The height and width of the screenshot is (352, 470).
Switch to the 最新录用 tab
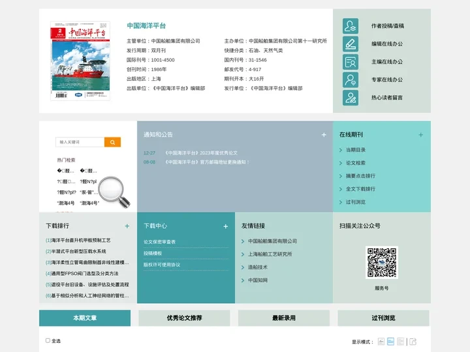(x=284, y=318)
